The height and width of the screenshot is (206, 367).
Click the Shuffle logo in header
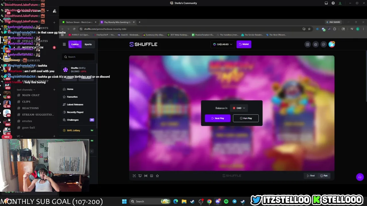[x=143, y=44]
